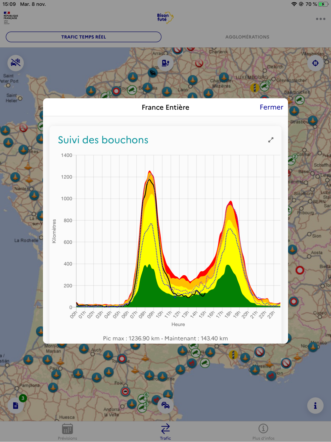The image size is (331, 442).
Task: Tap the Suivi des bouchons title
Action: pyautogui.click(x=103, y=140)
